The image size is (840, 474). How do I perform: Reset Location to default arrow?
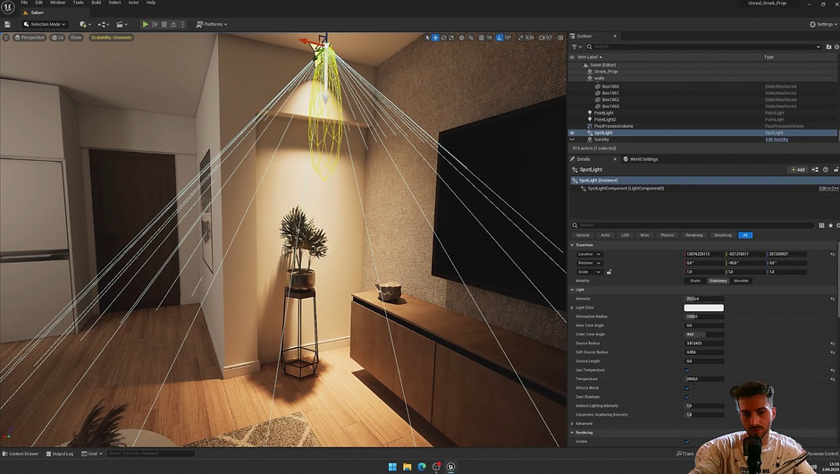[833, 254]
